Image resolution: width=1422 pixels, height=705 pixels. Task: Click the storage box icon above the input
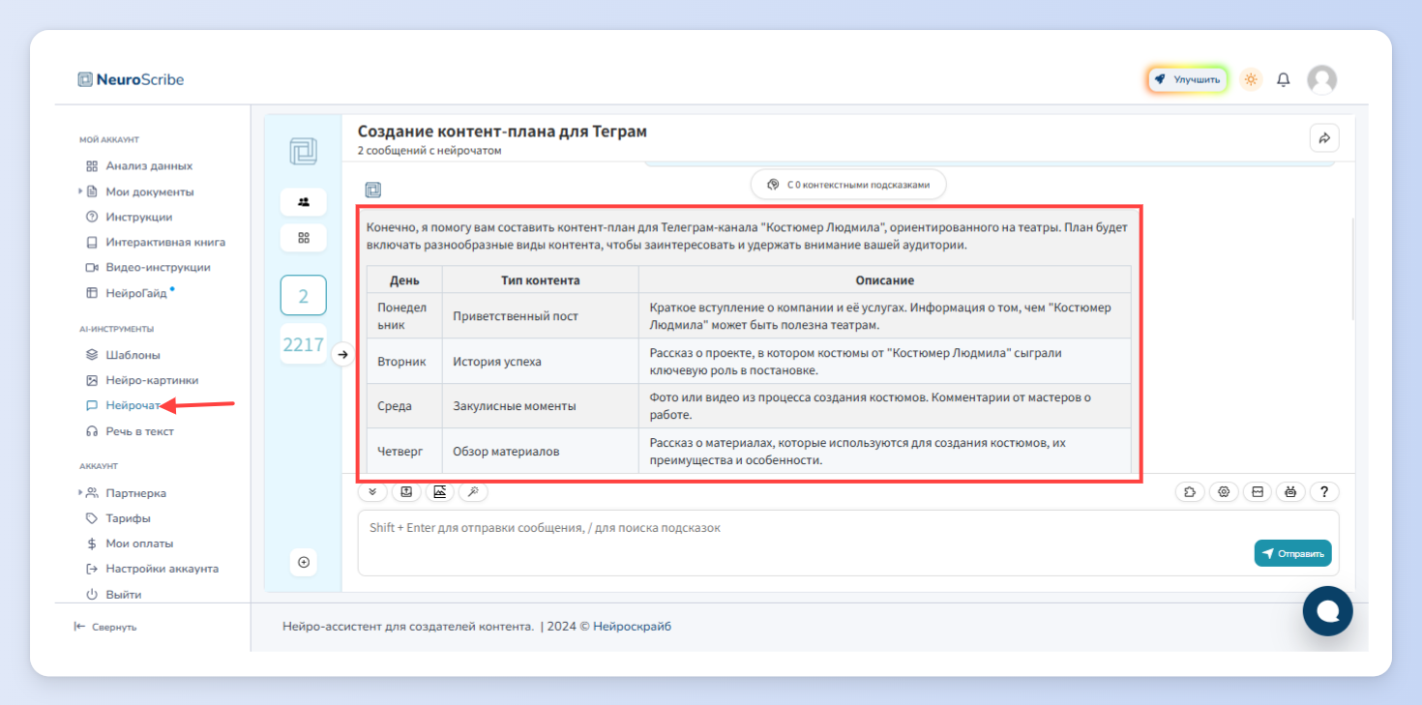(x=1258, y=491)
